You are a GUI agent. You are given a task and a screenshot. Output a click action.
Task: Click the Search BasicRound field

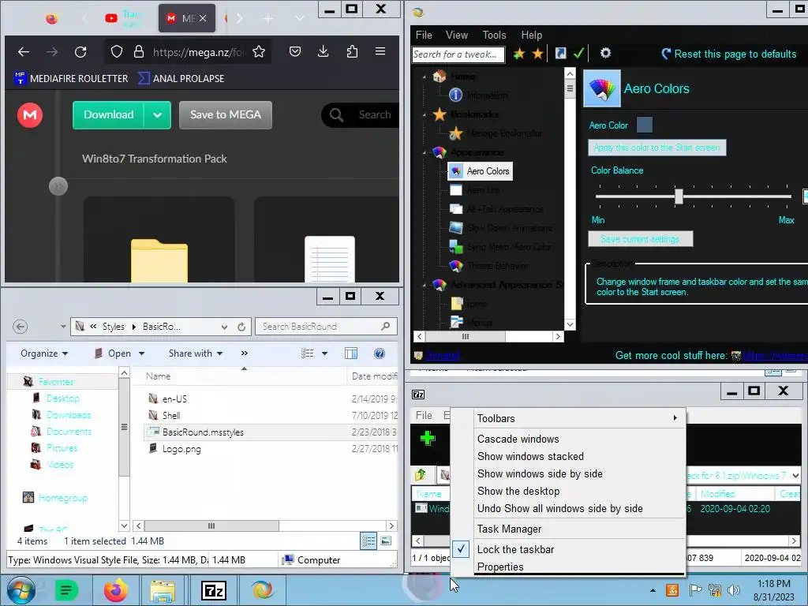click(326, 327)
